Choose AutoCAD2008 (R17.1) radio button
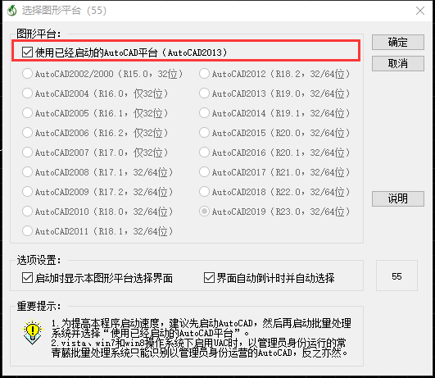The width and height of the screenshot is (435, 378). [27, 172]
